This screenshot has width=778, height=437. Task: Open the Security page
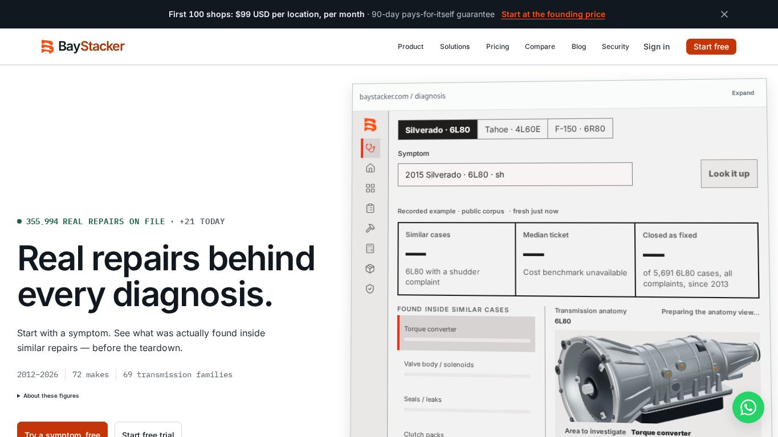coord(615,47)
